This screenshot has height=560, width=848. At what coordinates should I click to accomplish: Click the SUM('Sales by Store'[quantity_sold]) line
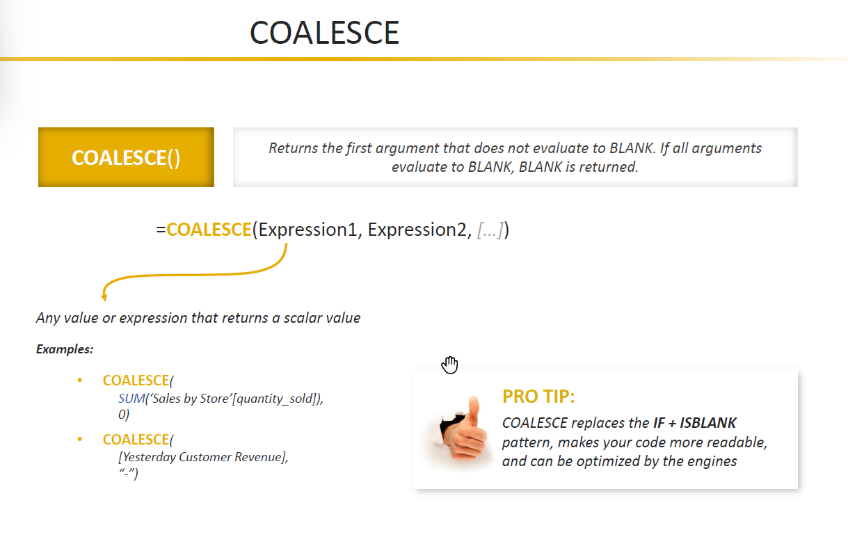(221, 399)
